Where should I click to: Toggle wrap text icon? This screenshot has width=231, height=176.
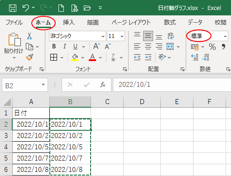click(x=171, y=36)
